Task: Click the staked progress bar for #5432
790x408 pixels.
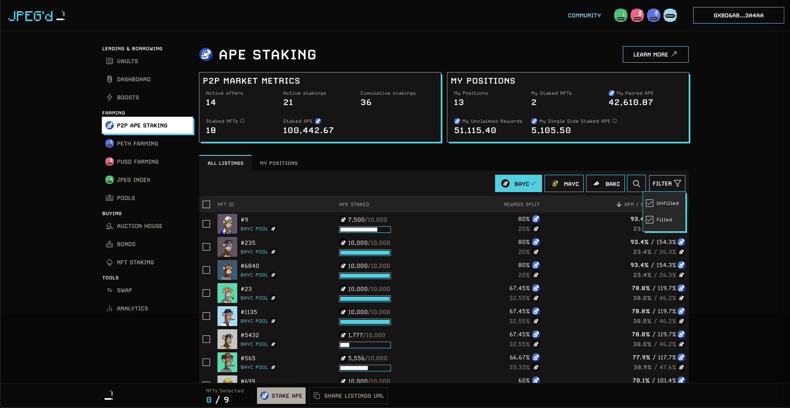Action: (x=365, y=345)
